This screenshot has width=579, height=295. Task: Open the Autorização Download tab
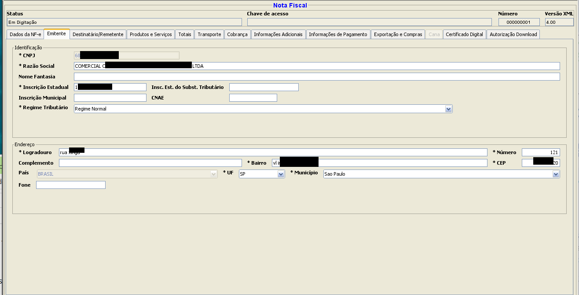[x=513, y=34]
